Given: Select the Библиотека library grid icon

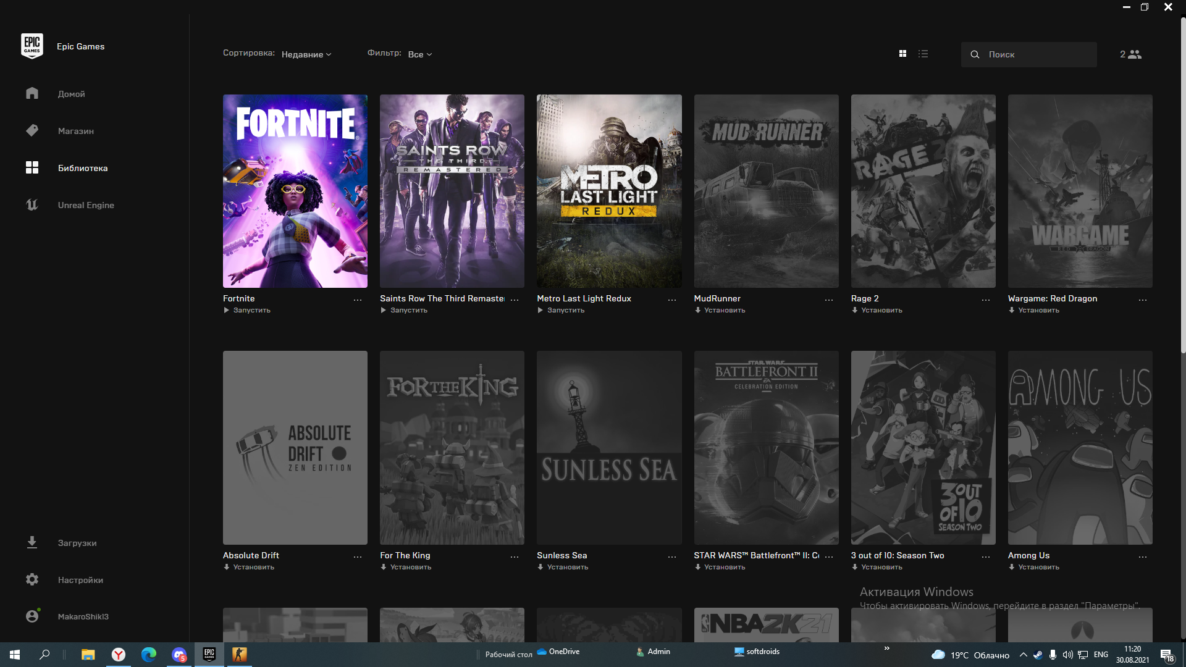Looking at the screenshot, I should pyautogui.click(x=32, y=167).
